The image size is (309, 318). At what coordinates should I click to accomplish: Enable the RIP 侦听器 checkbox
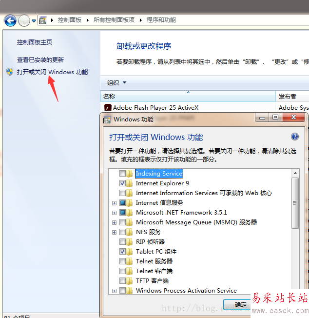[x=122, y=242]
